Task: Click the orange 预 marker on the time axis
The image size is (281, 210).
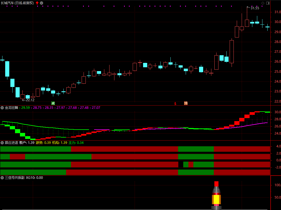Action: [186, 103]
